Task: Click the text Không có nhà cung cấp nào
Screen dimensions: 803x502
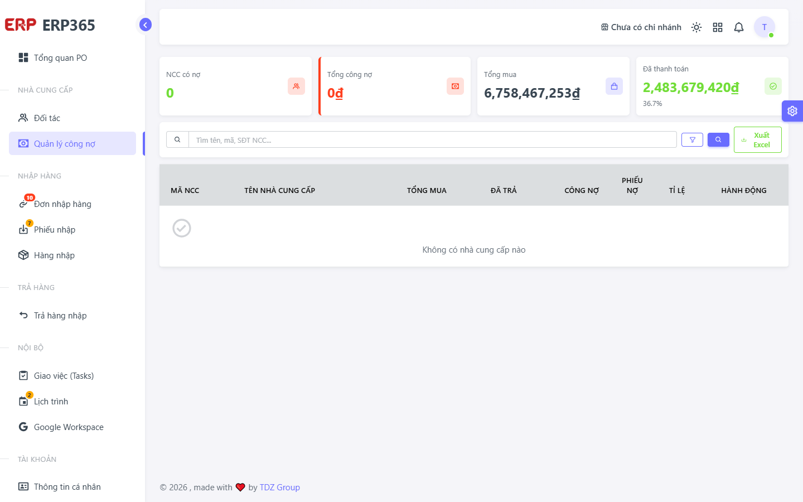Action: (474, 250)
